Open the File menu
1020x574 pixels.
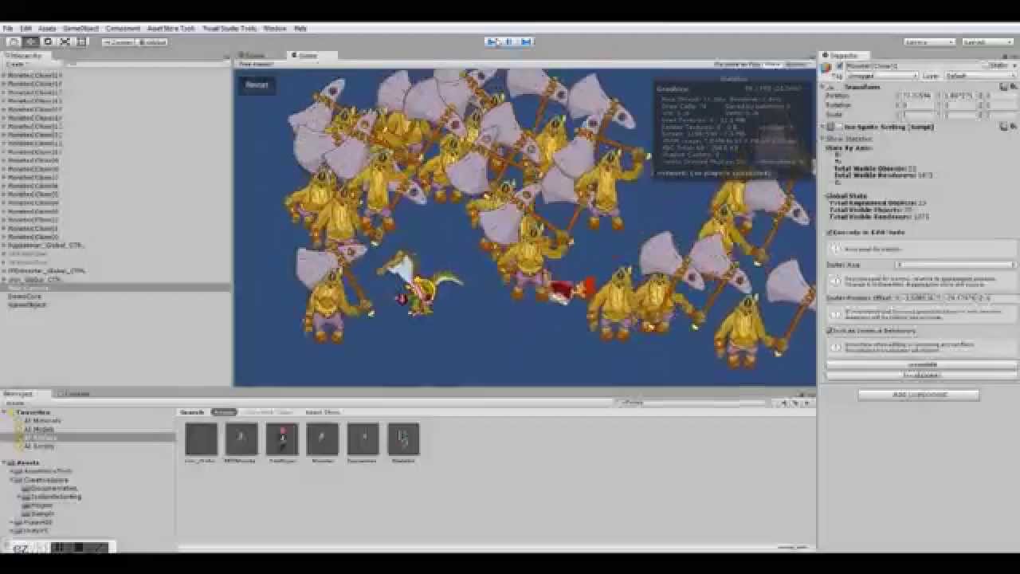click(8, 28)
